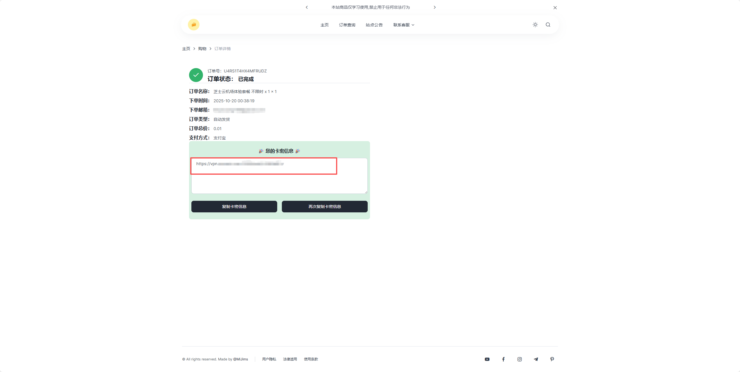
Task: Select 主页 in the top navigation
Action: pos(324,25)
